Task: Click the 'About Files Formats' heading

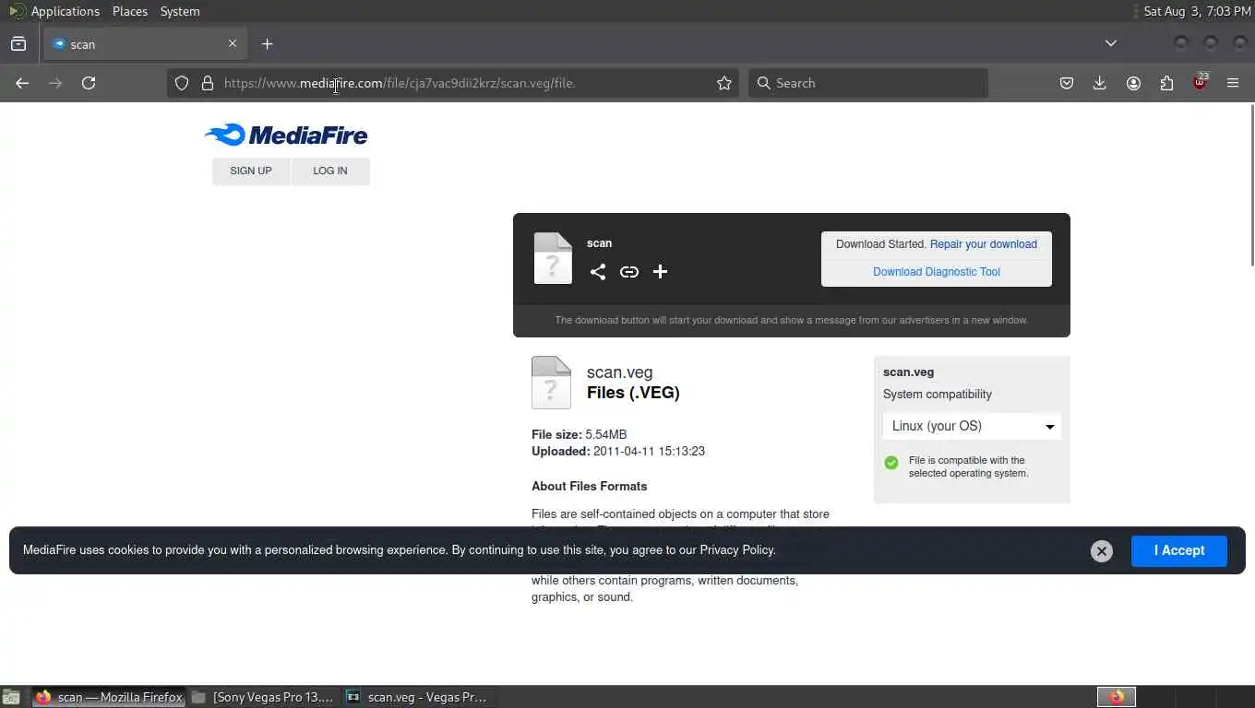Action: click(x=589, y=486)
